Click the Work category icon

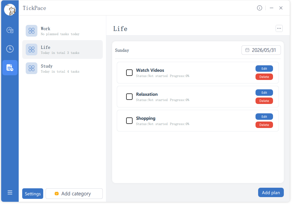32,31
